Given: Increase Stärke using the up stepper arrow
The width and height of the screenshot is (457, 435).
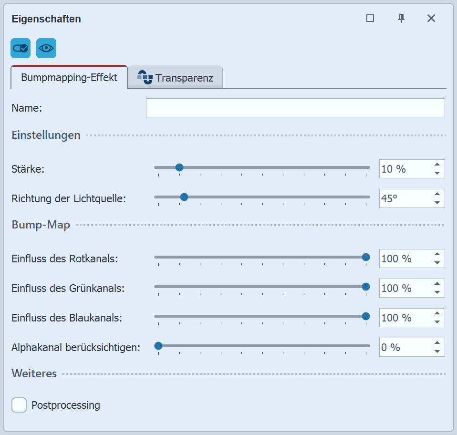Looking at the screenshot, I should pos(438,165).
